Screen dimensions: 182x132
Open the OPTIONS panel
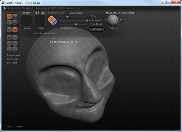click(97, 29)
